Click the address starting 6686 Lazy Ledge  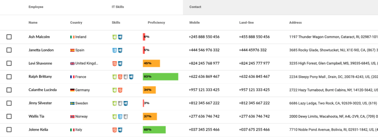click(x=333, y=103)
